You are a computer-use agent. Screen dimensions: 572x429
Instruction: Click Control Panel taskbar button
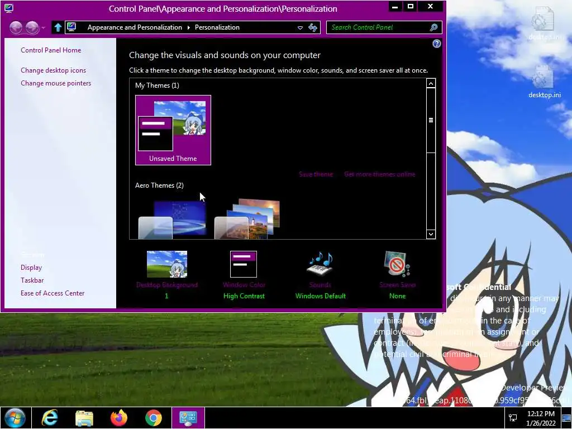(188, 418)
